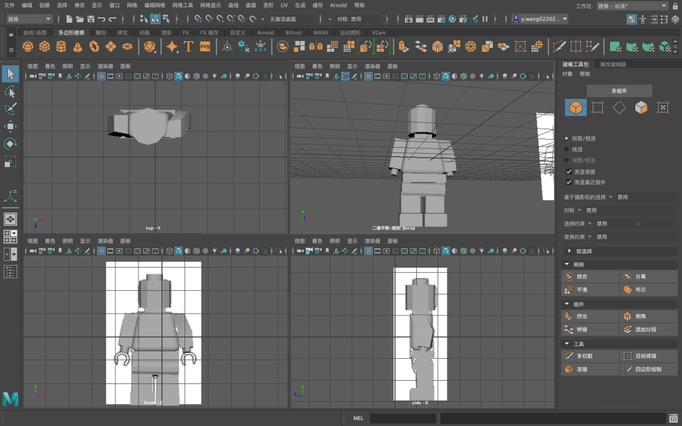Click the Open Scene folder icon
This screenshot has width=682, height=426.
point(80,19)
